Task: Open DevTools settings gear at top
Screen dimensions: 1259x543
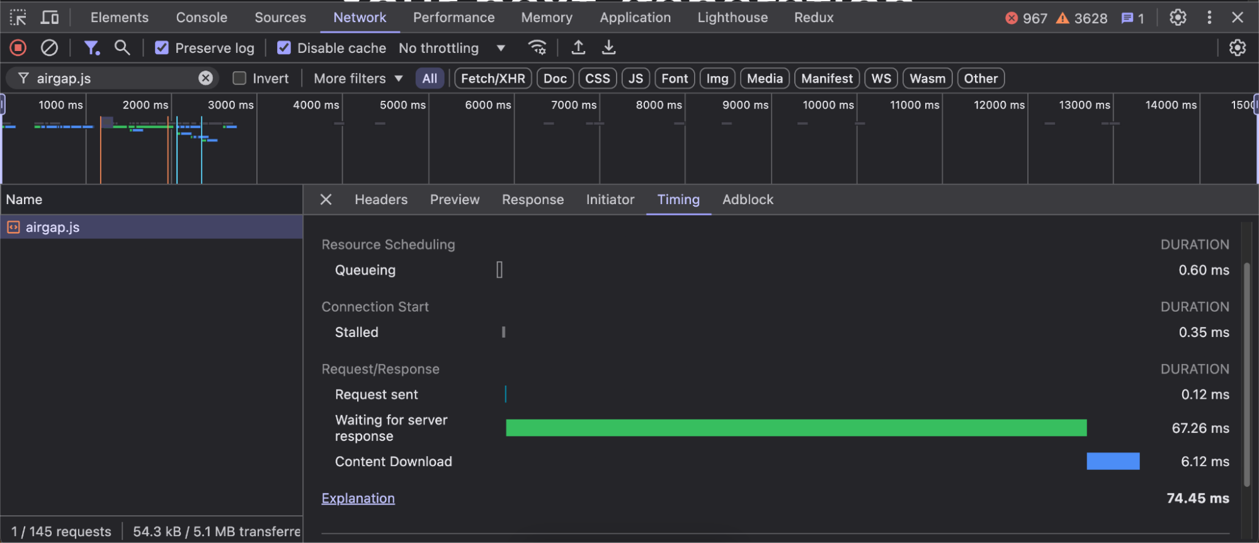Action: [x=1178, y=17]
